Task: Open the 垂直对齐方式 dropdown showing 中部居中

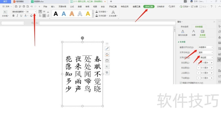Action: (206, 47)
